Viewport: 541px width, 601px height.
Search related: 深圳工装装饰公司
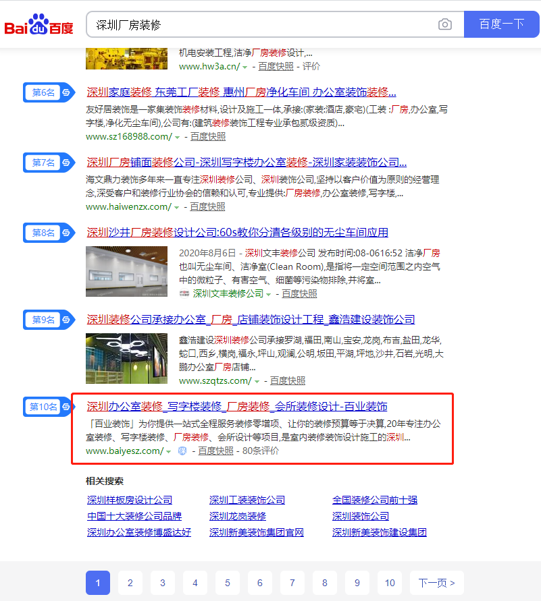point(247,500)
